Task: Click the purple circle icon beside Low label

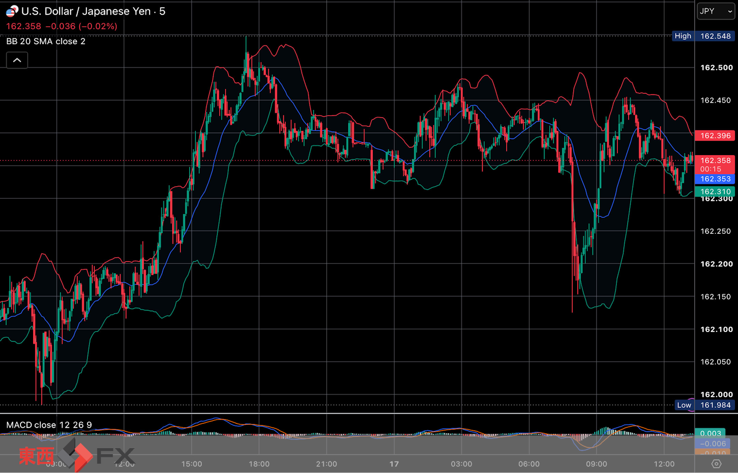Action: coord(691,402)
